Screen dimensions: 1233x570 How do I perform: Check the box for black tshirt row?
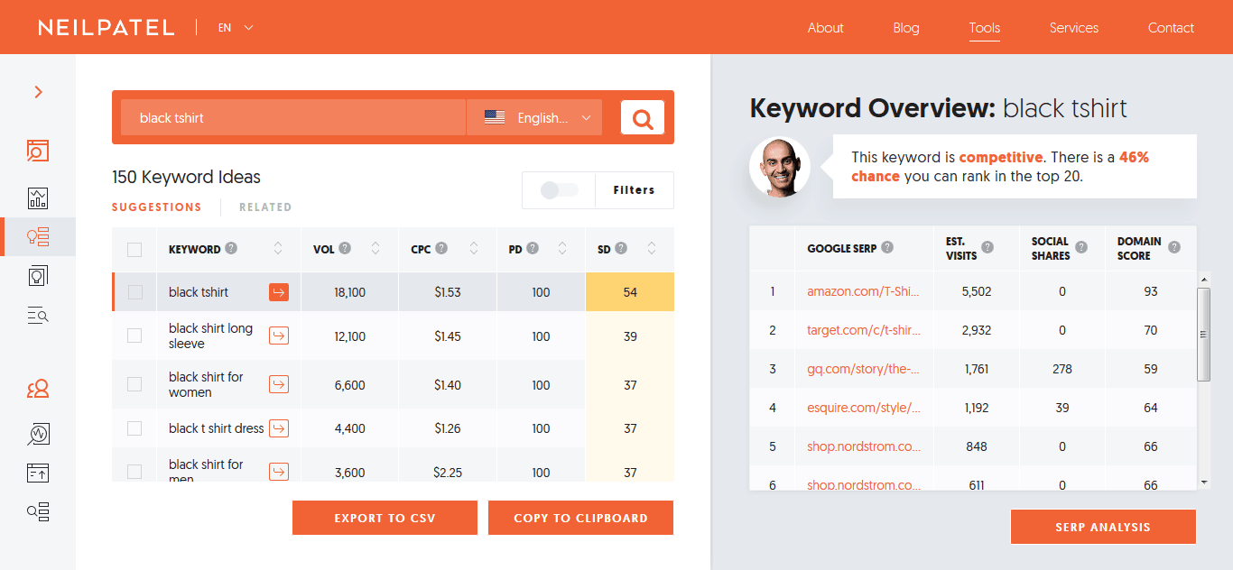pyautogui.click(x=134, y=292)
